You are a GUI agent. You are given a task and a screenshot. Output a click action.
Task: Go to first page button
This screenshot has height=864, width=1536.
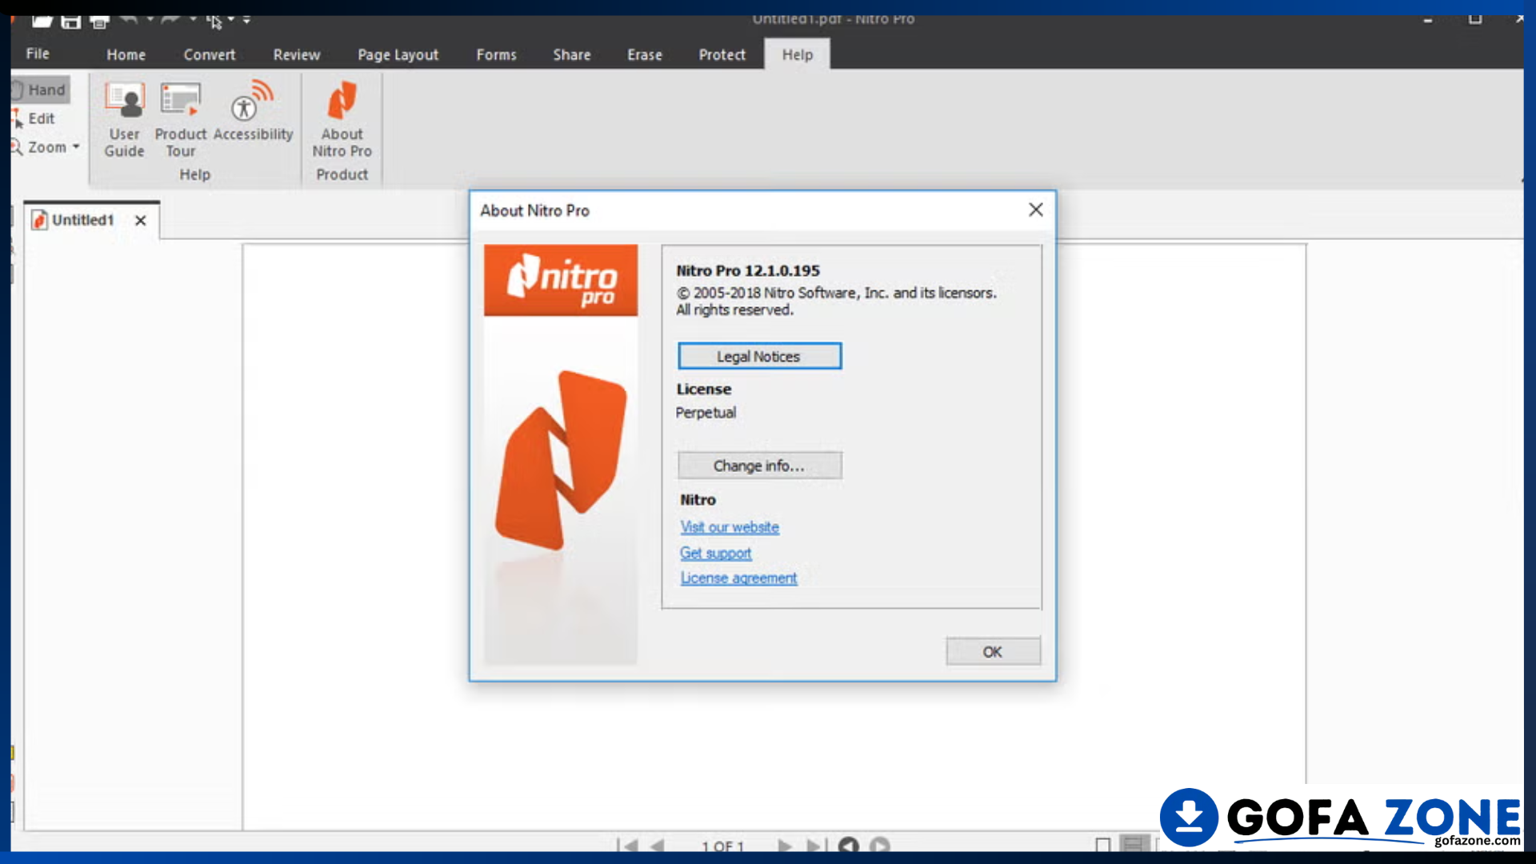pyautogui.click(x=628, y=845)
